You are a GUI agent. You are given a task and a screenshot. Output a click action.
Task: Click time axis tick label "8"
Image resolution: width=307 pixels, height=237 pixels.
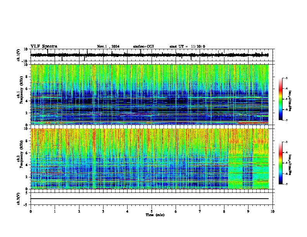[224, 211]
